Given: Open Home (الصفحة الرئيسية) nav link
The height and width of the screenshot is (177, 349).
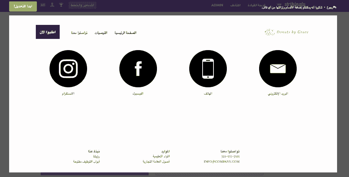Looking at the screenshot, I should pyautogui.click(x=125, y=33).
